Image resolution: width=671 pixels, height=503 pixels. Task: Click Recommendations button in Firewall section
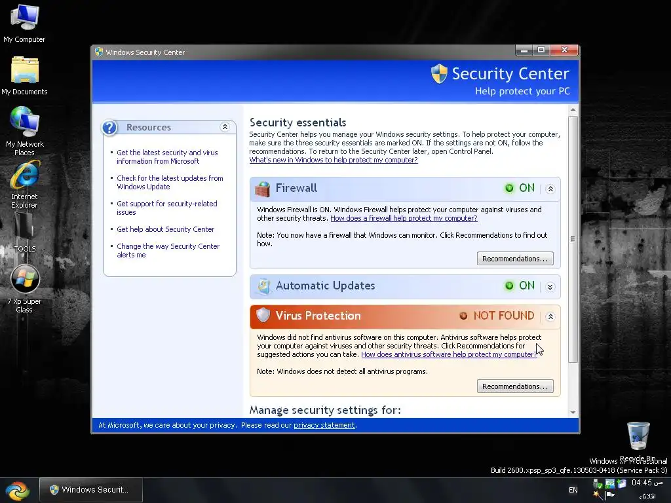tap(515, 259)
